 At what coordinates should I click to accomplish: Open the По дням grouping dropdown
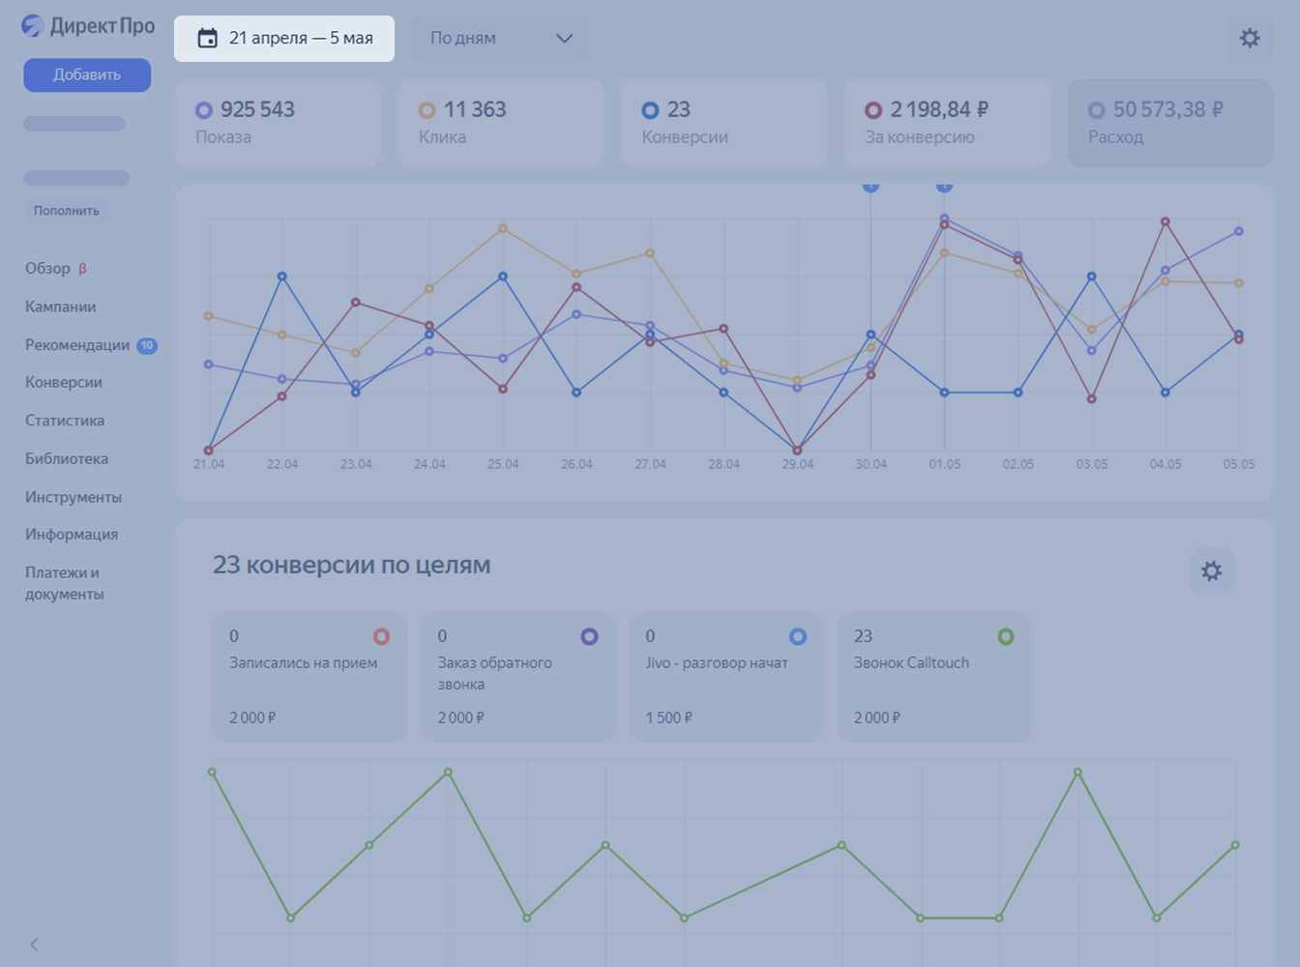pyautogui.click(x=500, y=39)
